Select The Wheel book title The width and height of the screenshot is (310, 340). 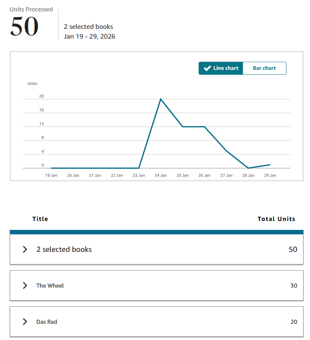click(x=50, y=286)
